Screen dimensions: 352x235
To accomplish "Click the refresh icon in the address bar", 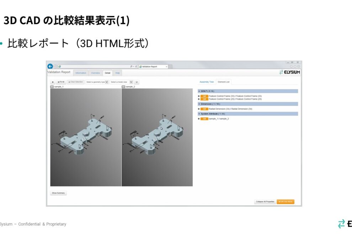I will pyautogui.click(x=136, y=66).
